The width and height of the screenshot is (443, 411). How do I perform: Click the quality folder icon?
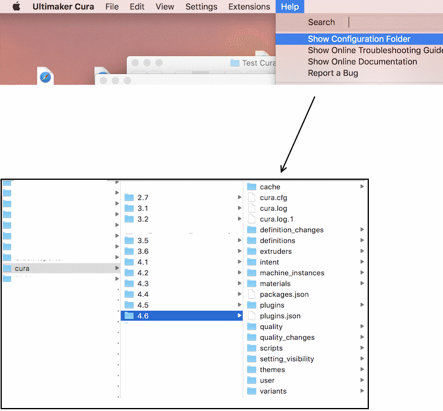(252, 326)
